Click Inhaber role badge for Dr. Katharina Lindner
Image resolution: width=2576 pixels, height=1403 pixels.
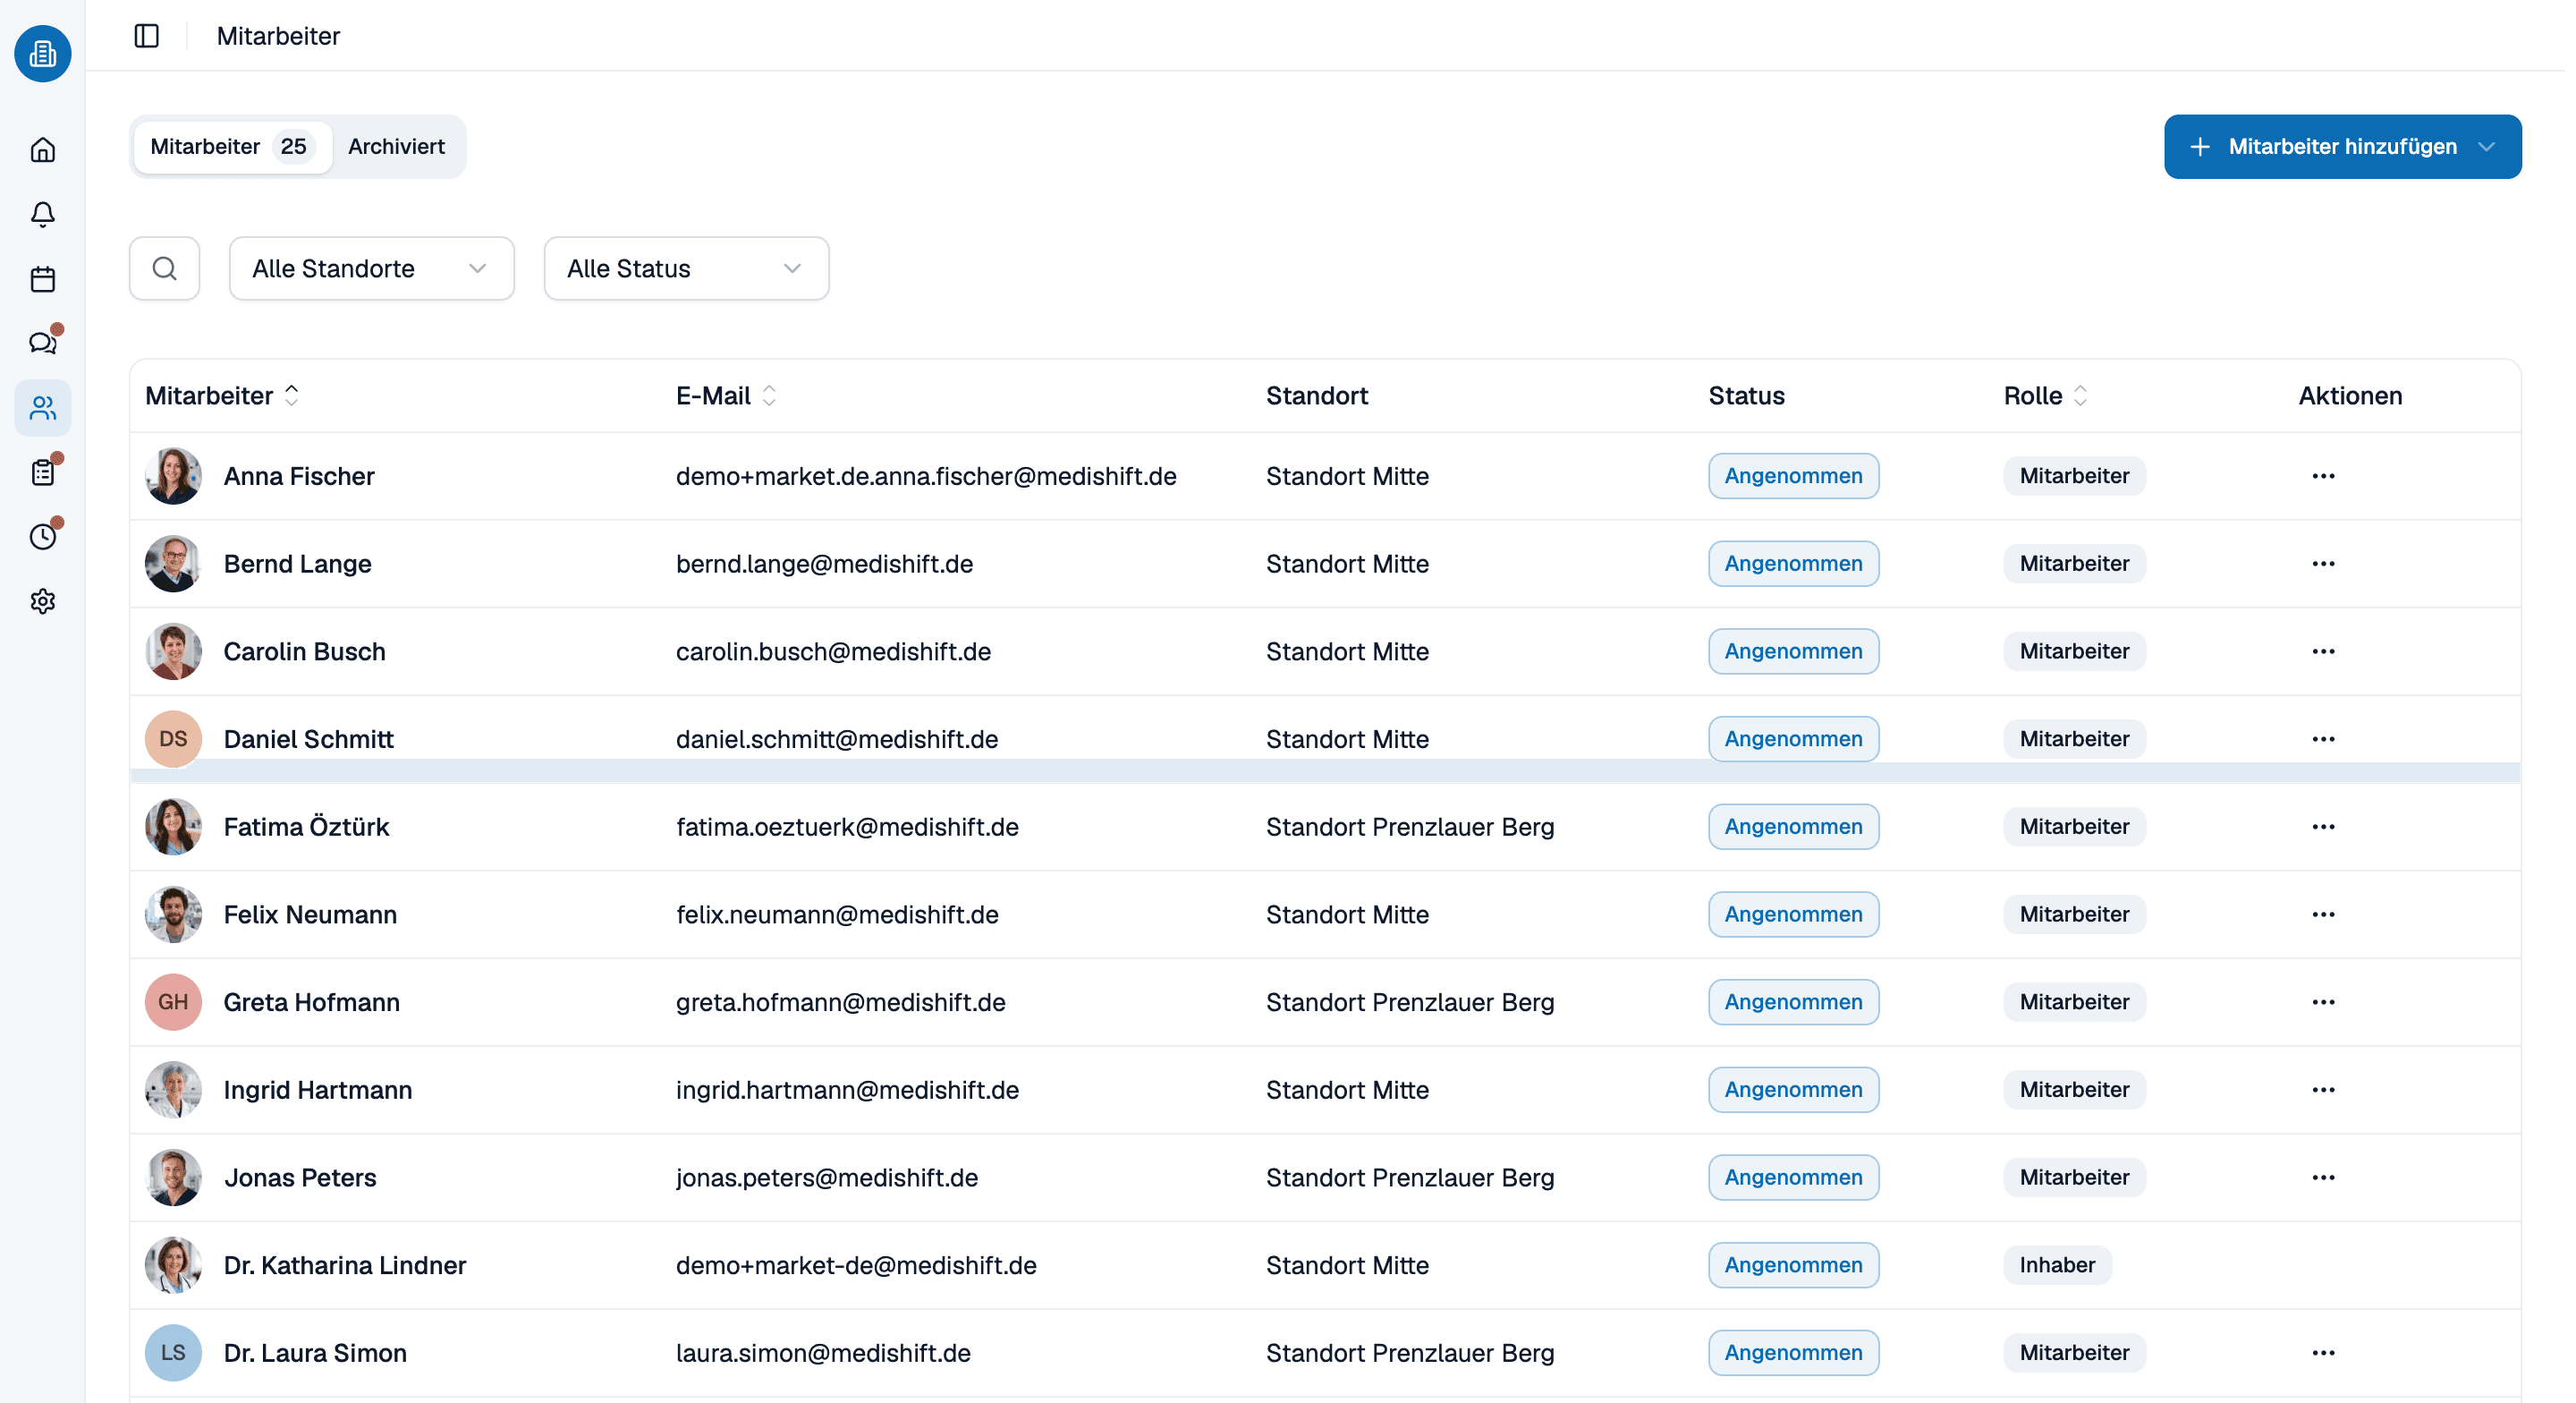[2056, 1265]
